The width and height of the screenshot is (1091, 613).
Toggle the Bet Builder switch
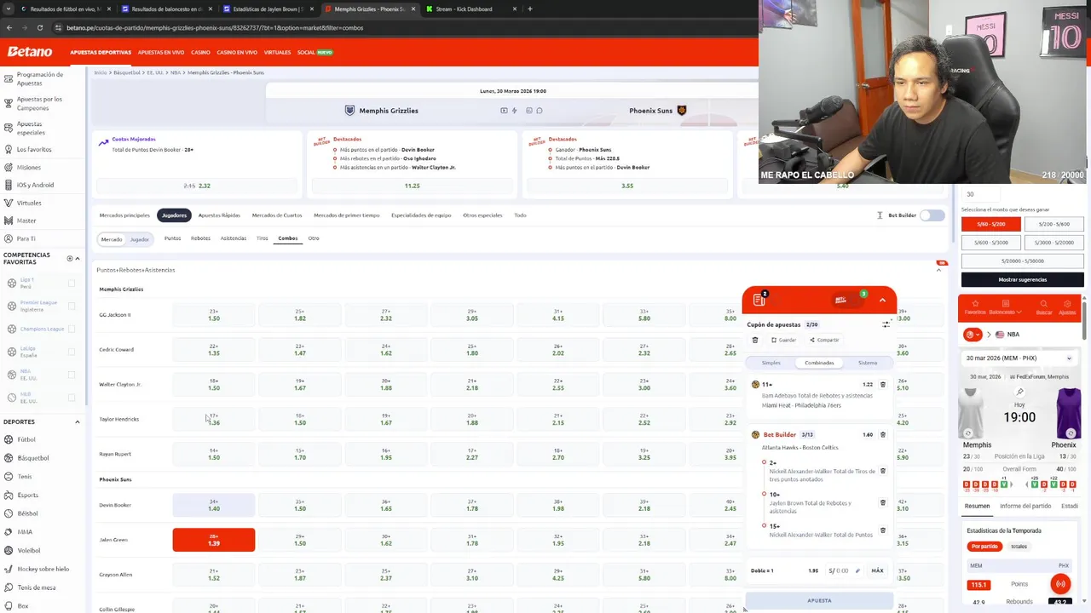(x=932, y=215)
